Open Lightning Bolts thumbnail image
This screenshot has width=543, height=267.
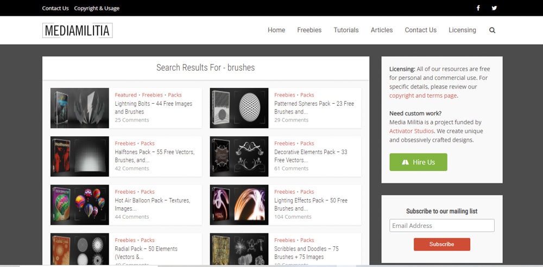pyautogui.click(x=80, y=107)
